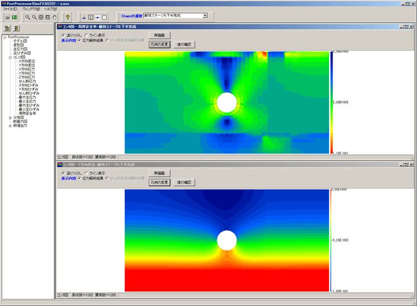Click the empty square frame toolbar icon
417x306 pixels.
(x=105, y=17)
